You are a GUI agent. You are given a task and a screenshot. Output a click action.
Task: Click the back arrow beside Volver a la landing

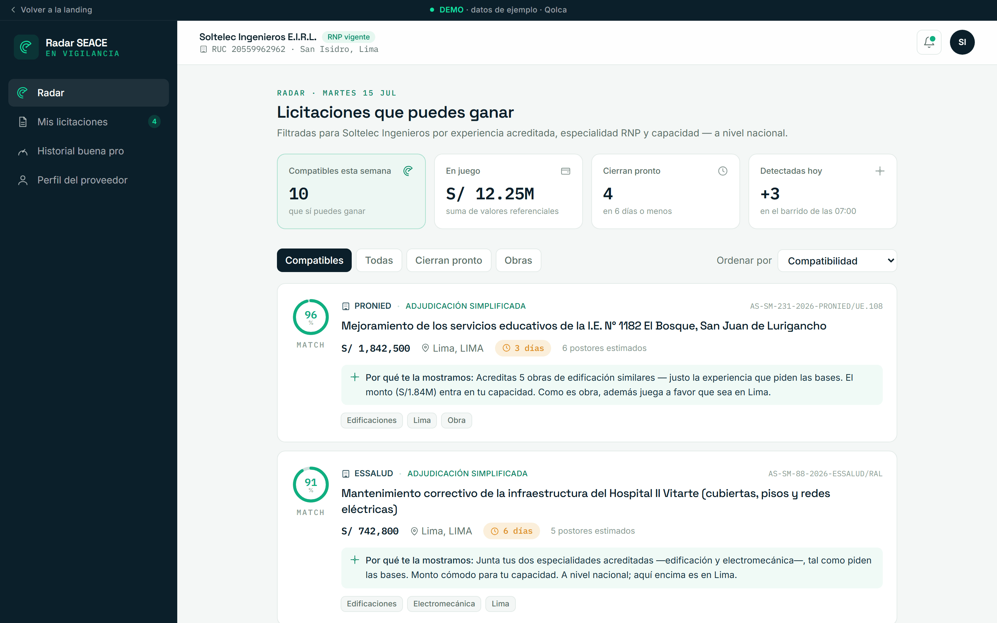click(13, 9)
